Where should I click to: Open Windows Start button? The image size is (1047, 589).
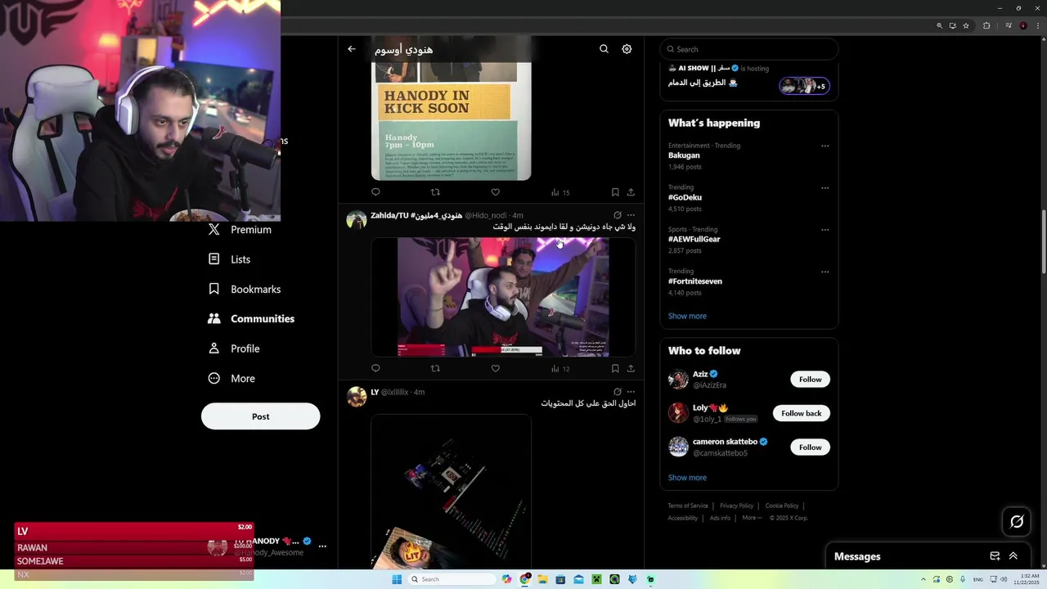click(397, 579)
